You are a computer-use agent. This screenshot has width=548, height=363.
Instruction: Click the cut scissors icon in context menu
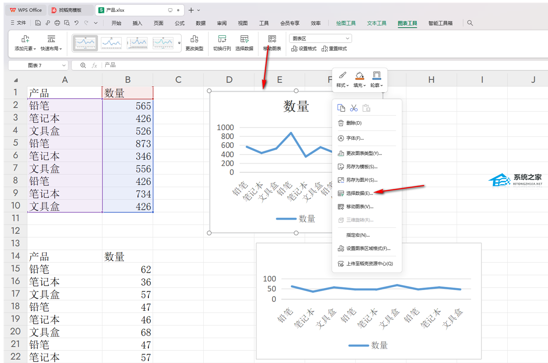point(354,108)
